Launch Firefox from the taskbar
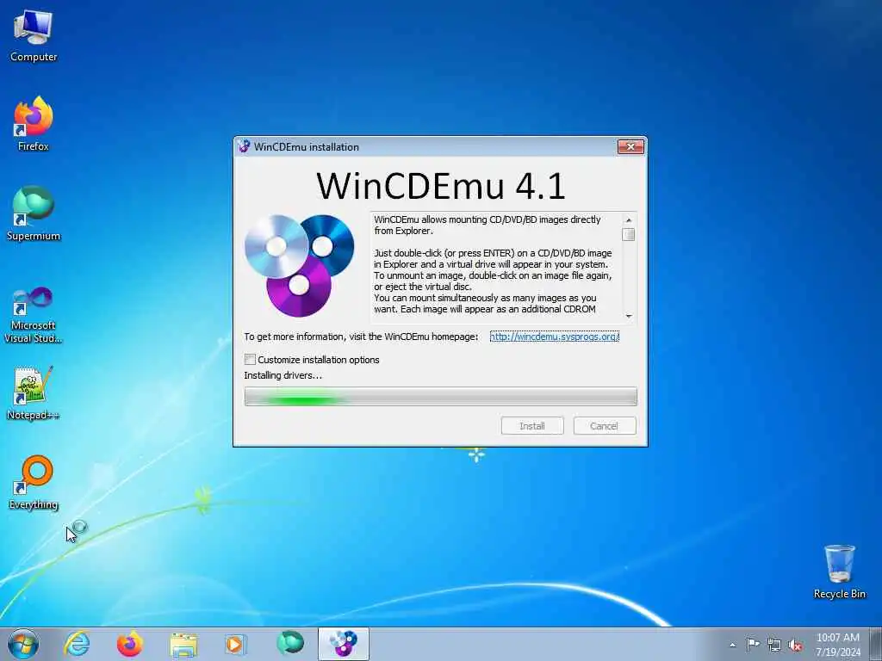 pyautogui.click(x=129, y=644)
